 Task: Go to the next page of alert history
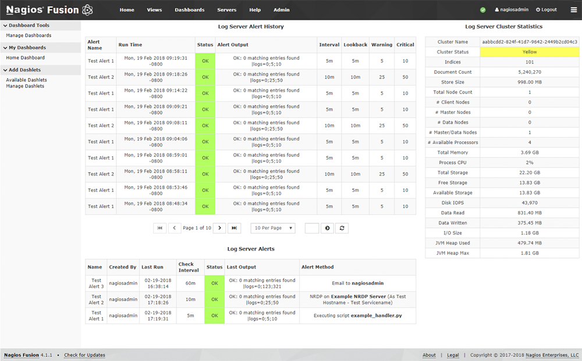(x=219, y=228)
